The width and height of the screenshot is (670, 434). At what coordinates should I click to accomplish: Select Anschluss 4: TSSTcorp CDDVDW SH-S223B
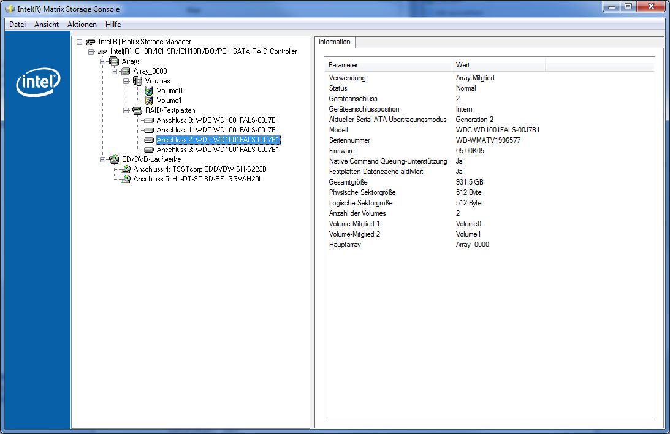tap(200, 169)
